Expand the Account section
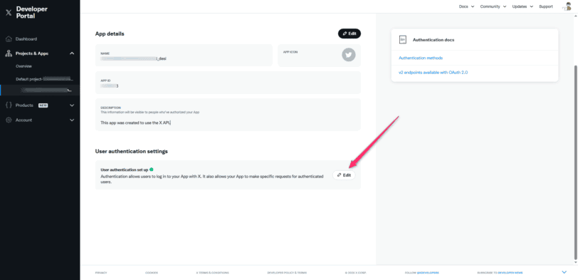This screenshot has height=280, width=578. [x=72, y=120]
